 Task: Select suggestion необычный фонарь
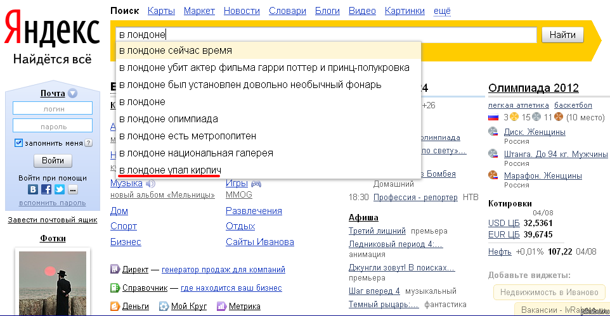[268, 85]
